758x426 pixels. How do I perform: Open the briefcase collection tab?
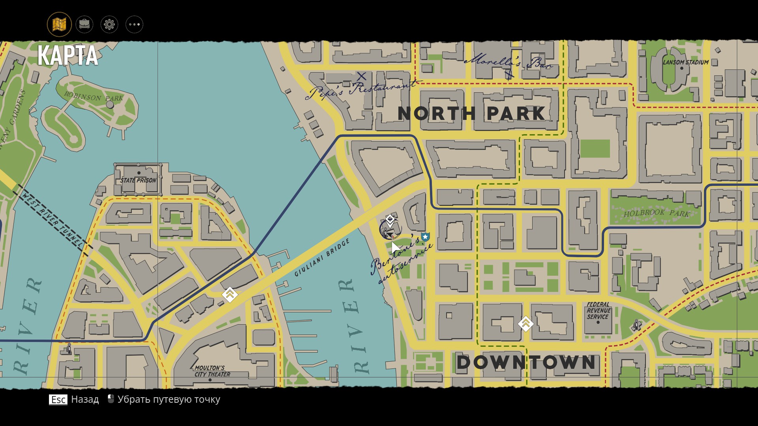pos(84,24)
